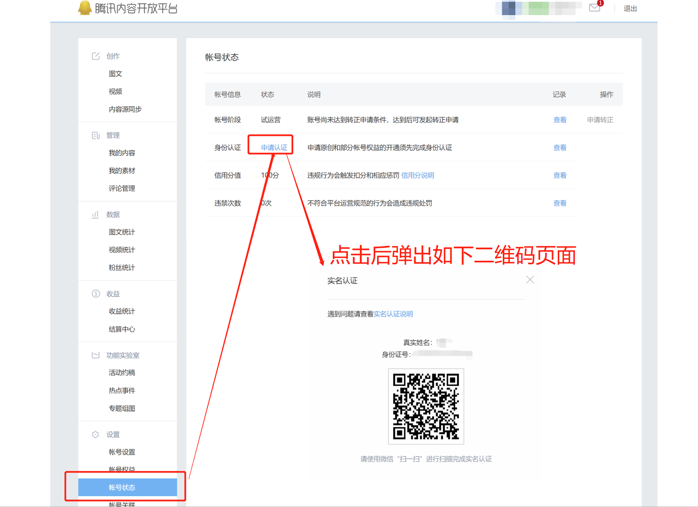The image size is (698, 507).
Task: View 图文统计 data page
Action: [x=122, y=232]
